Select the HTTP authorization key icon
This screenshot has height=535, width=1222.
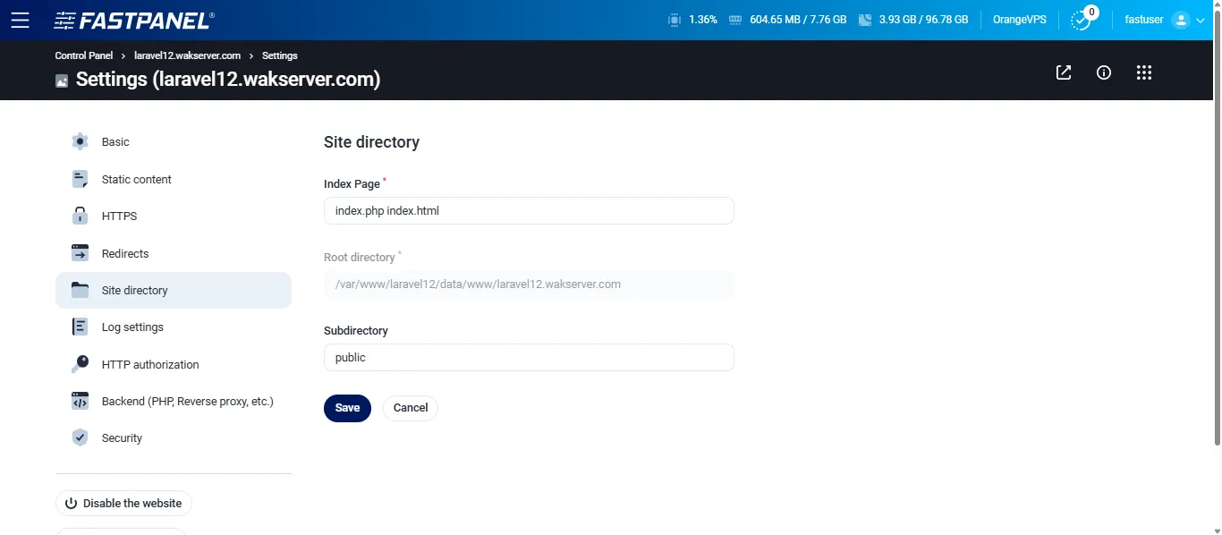pos(80,364)
